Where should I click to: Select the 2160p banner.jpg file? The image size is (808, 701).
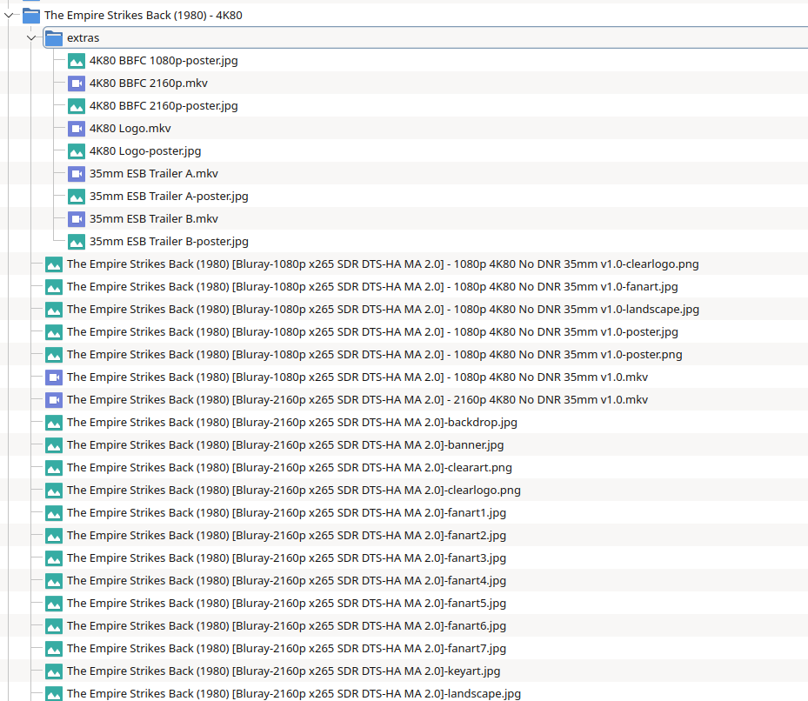coord(285,445)
